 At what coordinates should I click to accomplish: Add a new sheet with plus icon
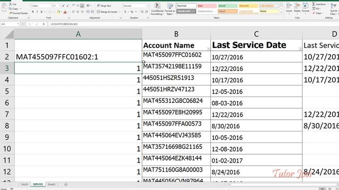pos(66,184)
